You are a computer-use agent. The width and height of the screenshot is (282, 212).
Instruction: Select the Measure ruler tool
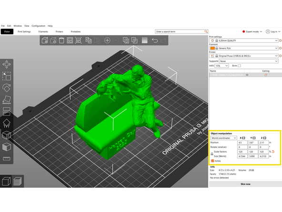[x=7, y=159]
